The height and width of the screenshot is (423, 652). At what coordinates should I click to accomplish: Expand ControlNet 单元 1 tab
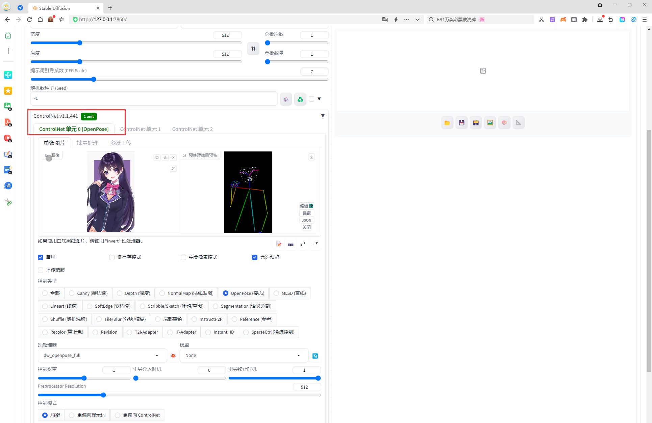click(x=141, y=129)
